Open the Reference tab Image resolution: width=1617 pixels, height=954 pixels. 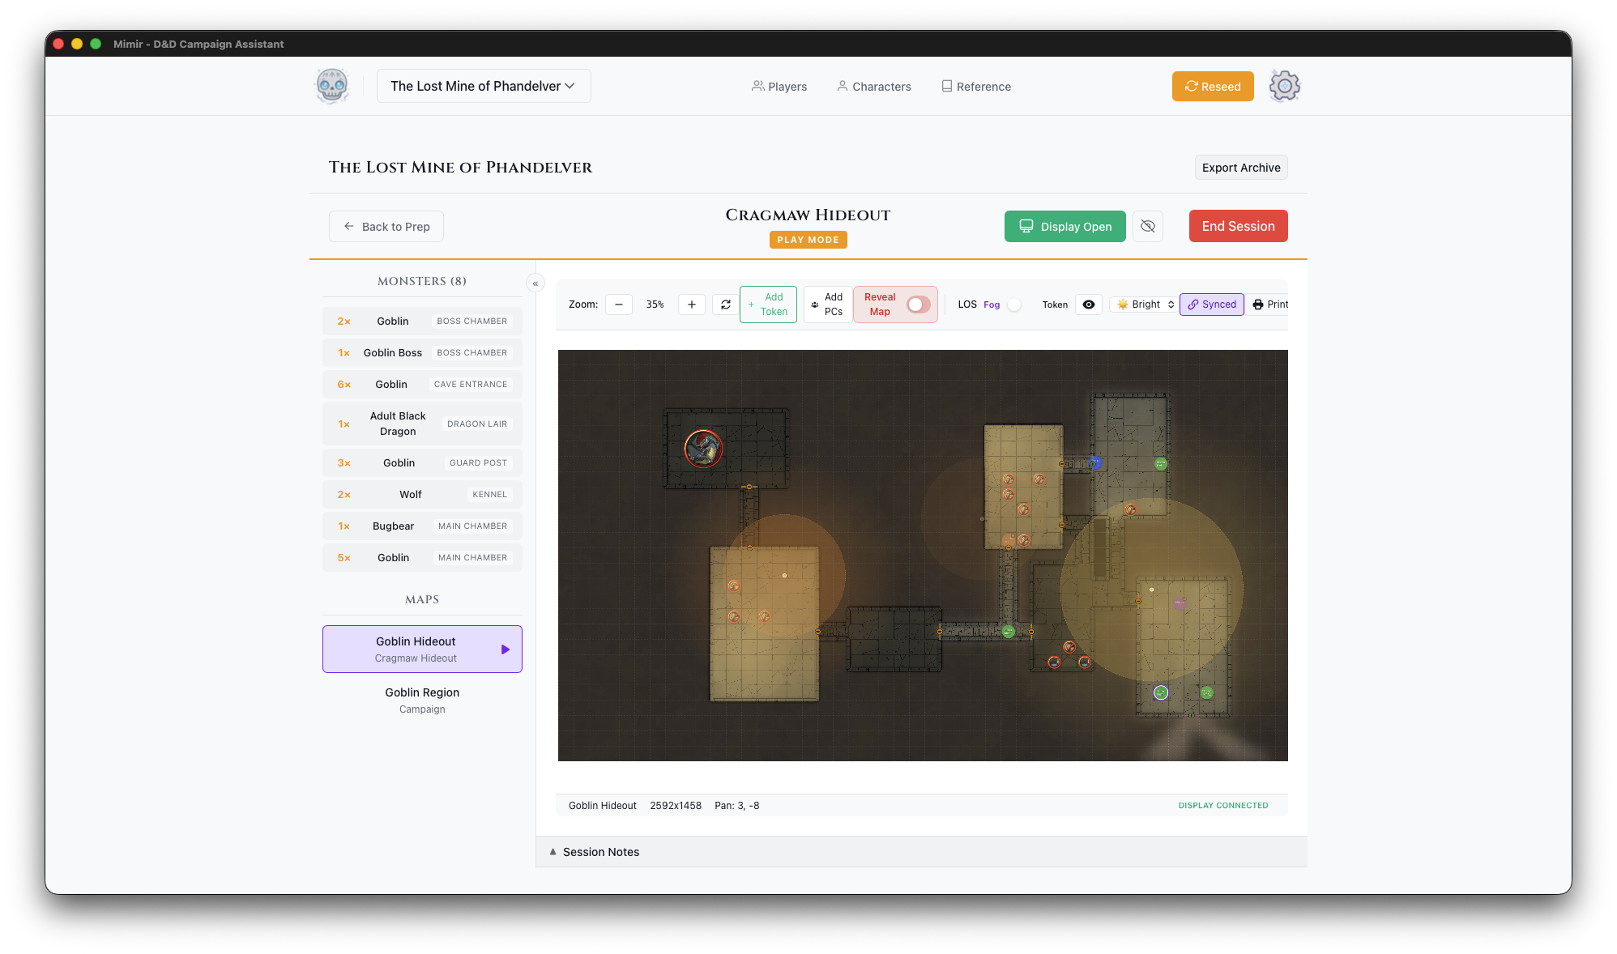tap(975, 87)
